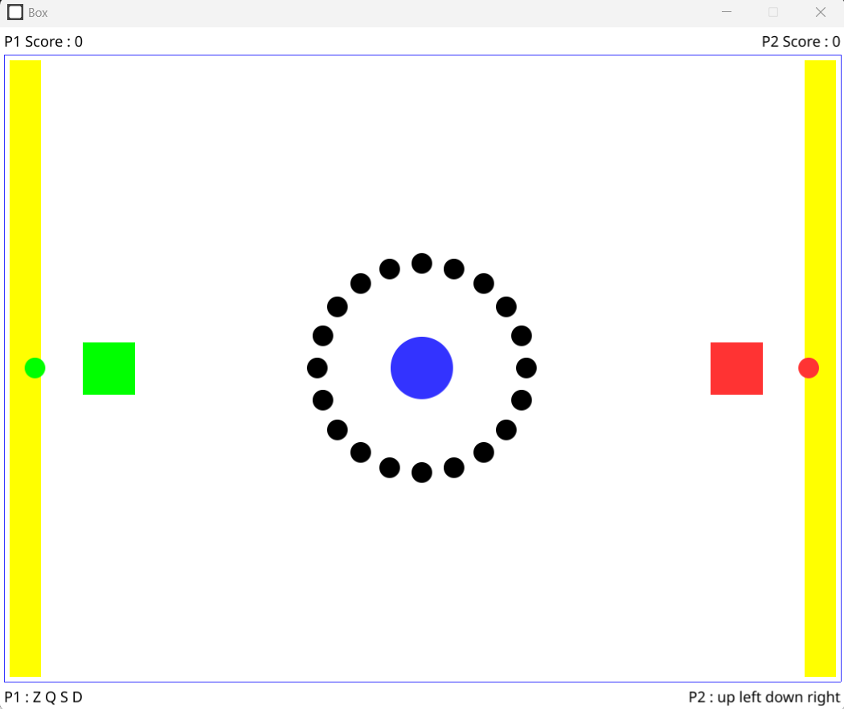Screen dimensions: 844x709
Task: Click the green square as a color swatch
Action: pos(109,368)
